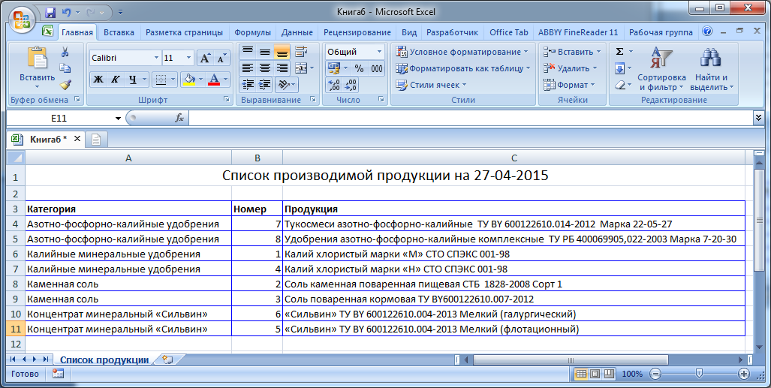Align cell text left
The width and height of the screenshot is (771, 388).
pos(248,68)
